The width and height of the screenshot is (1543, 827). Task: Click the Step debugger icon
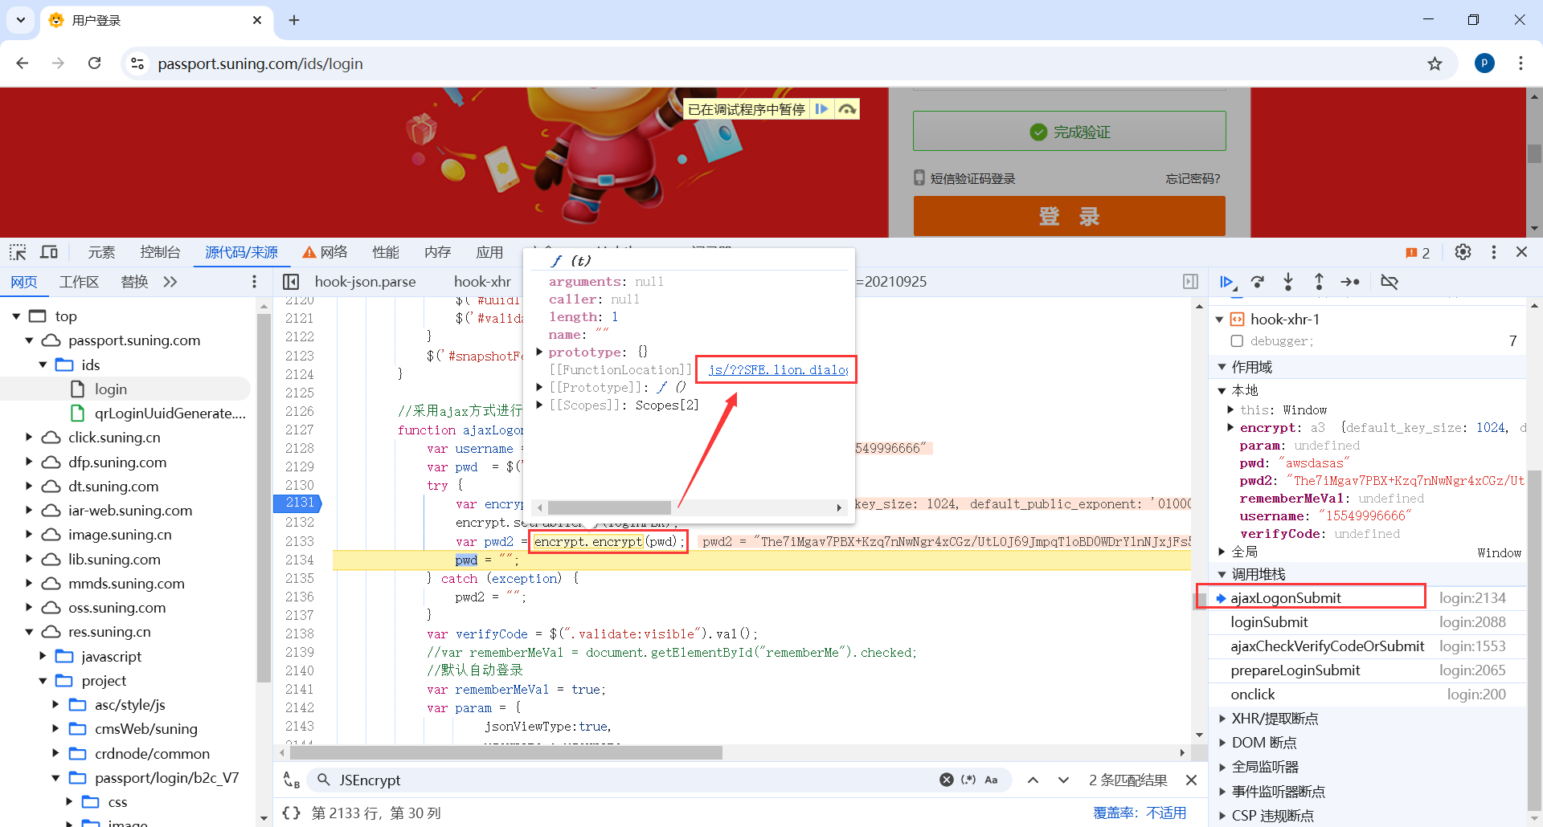coord(1350,282)
